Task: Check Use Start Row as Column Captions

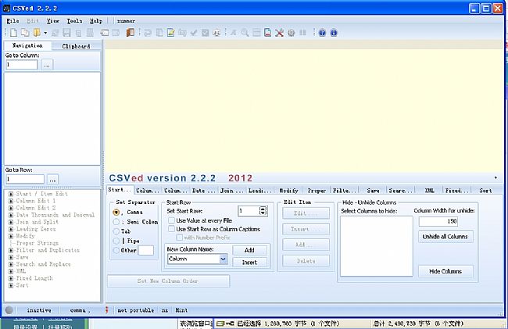Action: pyautogui.click(x=172, y=229)
